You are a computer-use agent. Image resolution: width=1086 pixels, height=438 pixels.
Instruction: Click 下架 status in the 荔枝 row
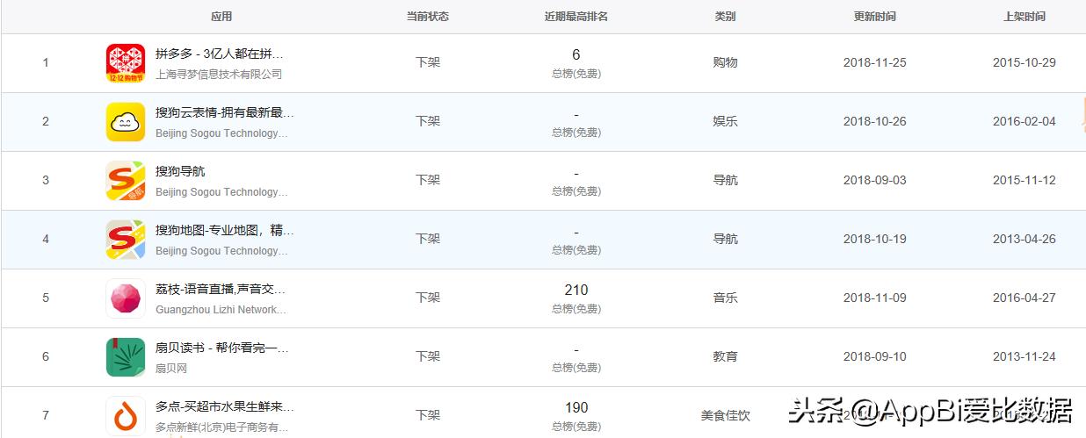pyautogui.click(x=428, y=298)
